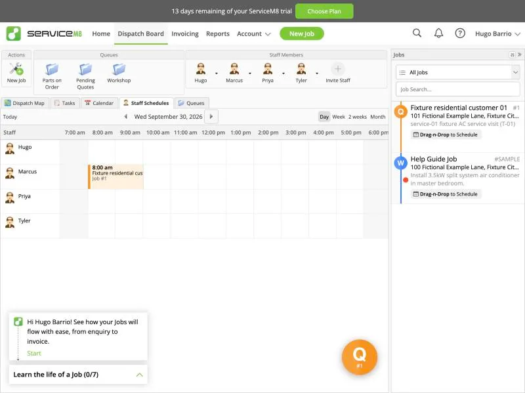Click the red status dot on Help Guide Job
The width and height of the screenshot is (525, 393).
click(406, 180)
